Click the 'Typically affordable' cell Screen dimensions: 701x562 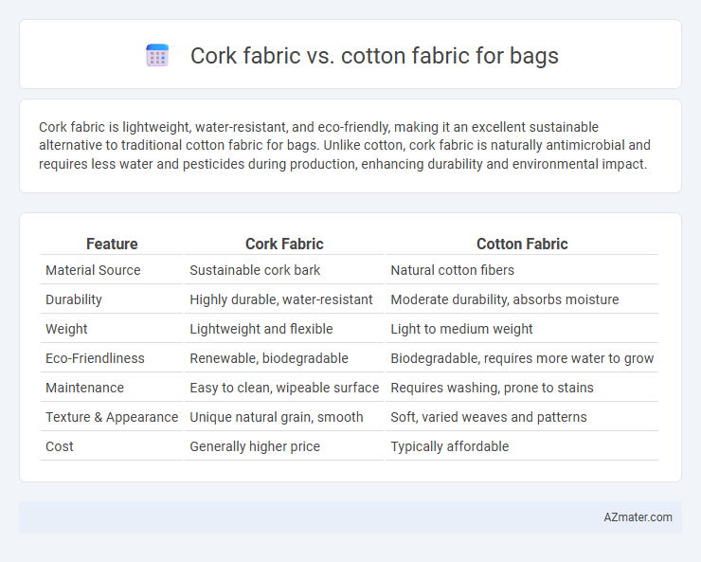tap(450, 446)
